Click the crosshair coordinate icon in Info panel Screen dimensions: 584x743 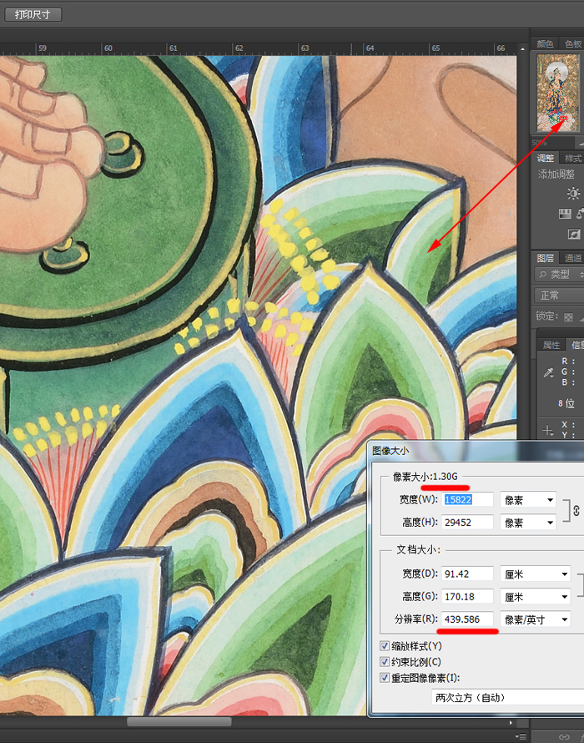click(547, 430)
